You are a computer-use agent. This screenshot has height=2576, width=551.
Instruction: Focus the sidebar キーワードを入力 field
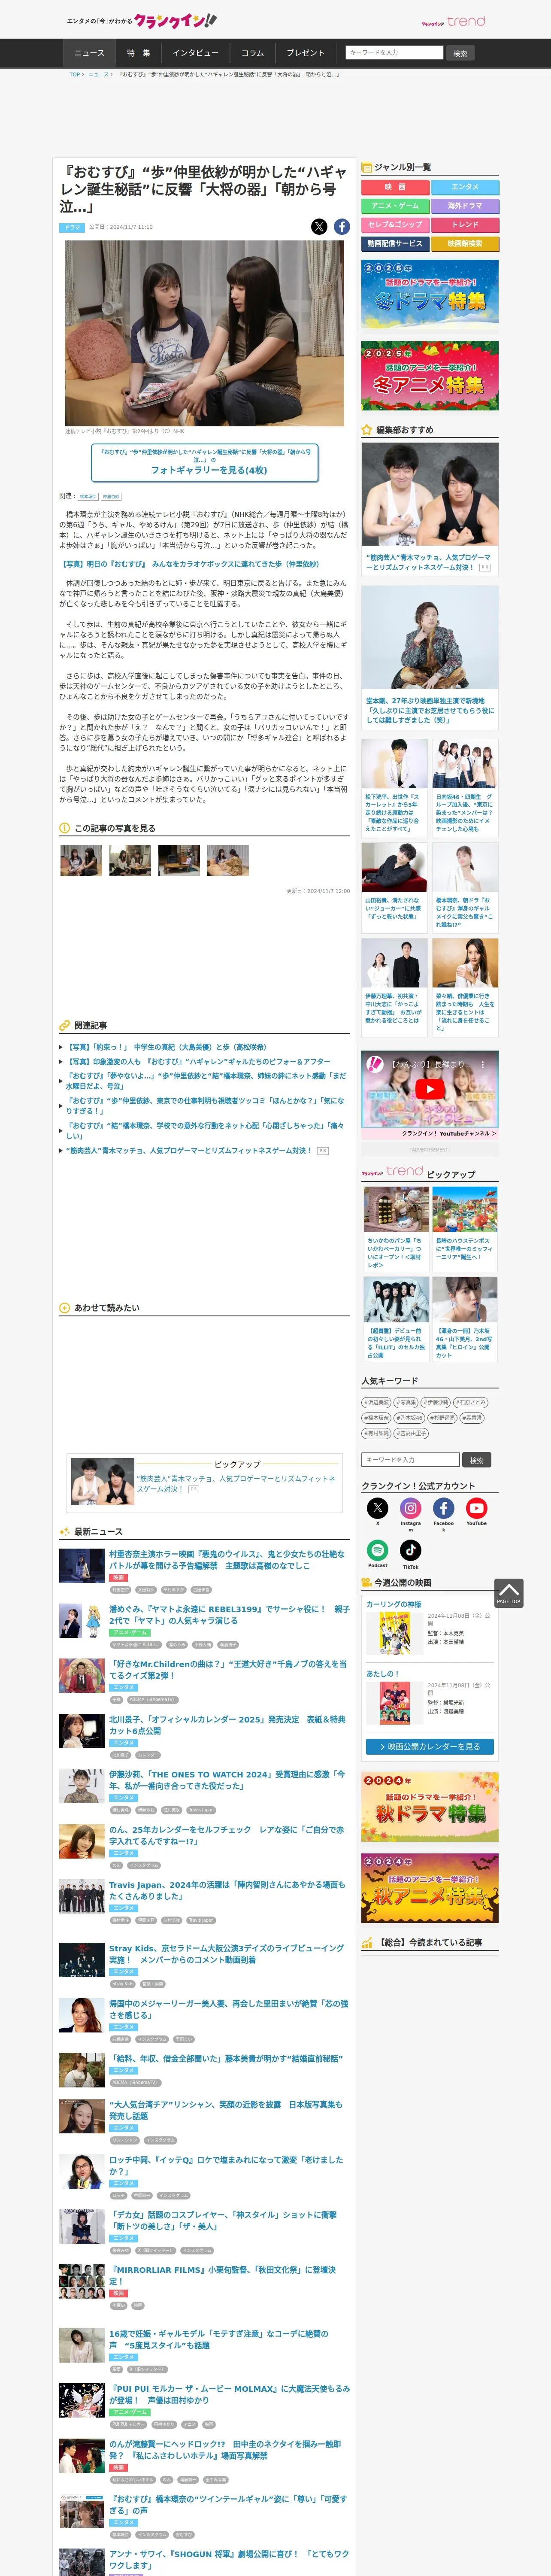tap(411, 1460)
